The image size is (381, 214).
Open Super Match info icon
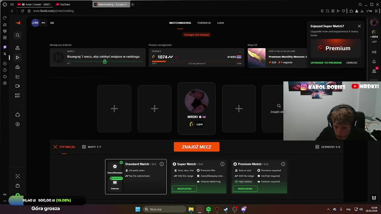[x=222, y=164]
